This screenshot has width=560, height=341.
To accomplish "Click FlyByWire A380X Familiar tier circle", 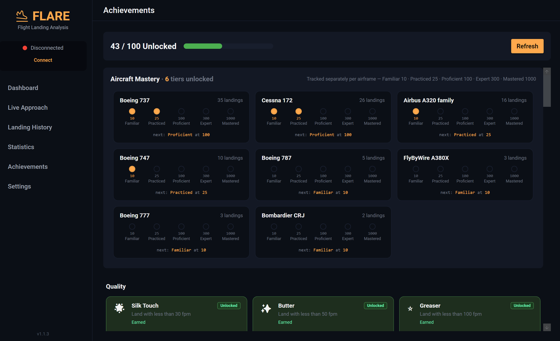I will (x=416, y=169).
